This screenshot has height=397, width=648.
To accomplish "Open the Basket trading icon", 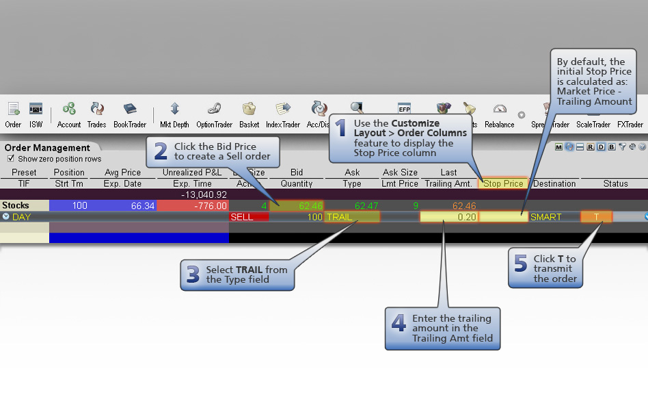I will (x=249, y=109).
